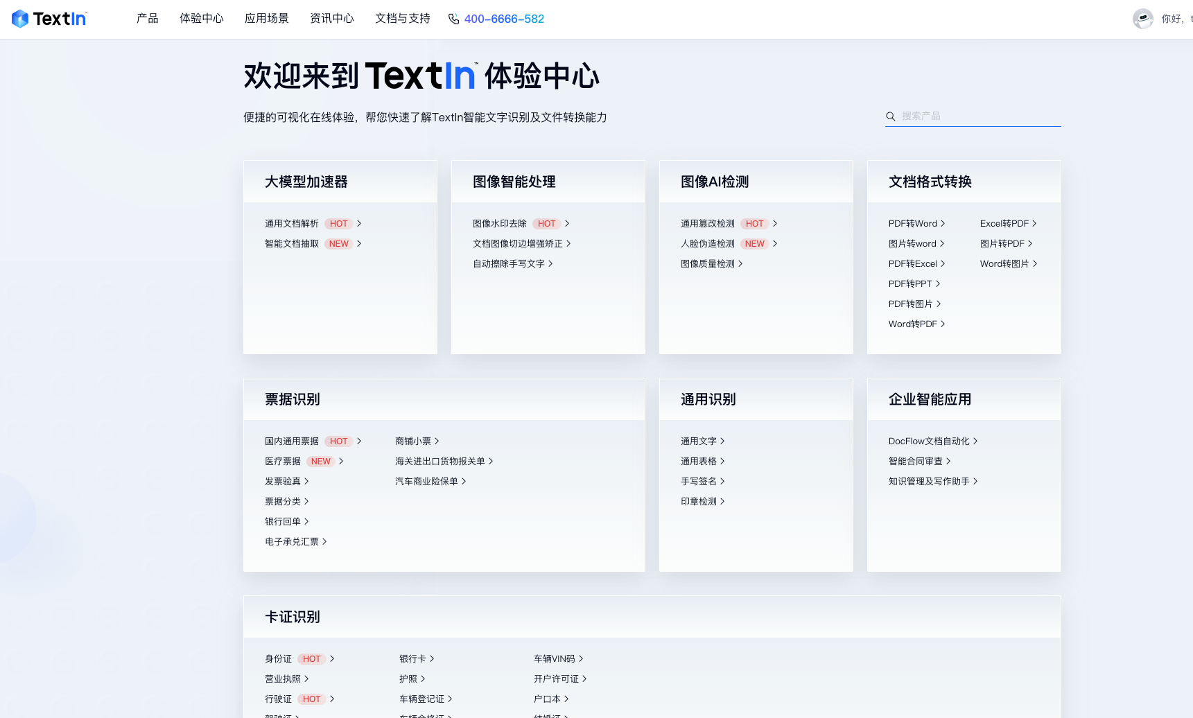Open PDF转Excel conversion

pos(913,264)
